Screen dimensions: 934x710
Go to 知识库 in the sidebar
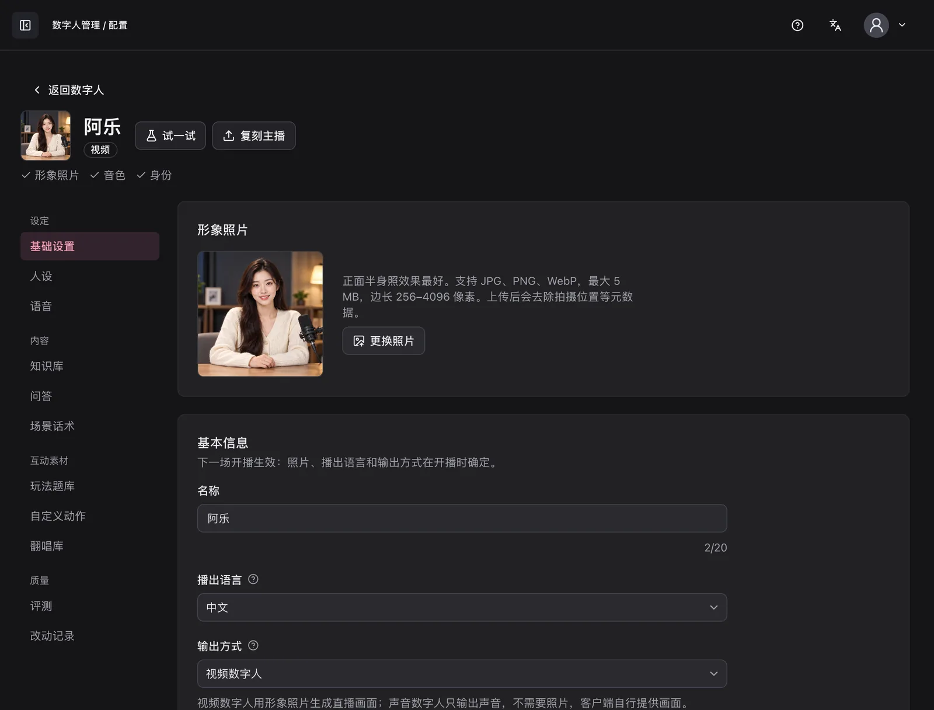pyautogui.click(x=90, y=366)
